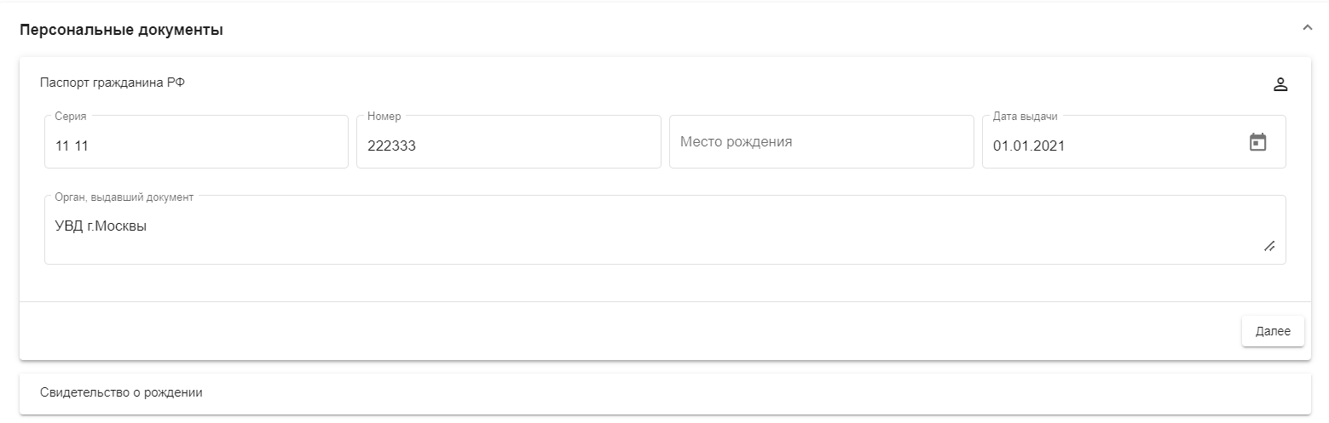Click the Далее button
This screenshot has width=1329, height=423.
coord(1273,331)
